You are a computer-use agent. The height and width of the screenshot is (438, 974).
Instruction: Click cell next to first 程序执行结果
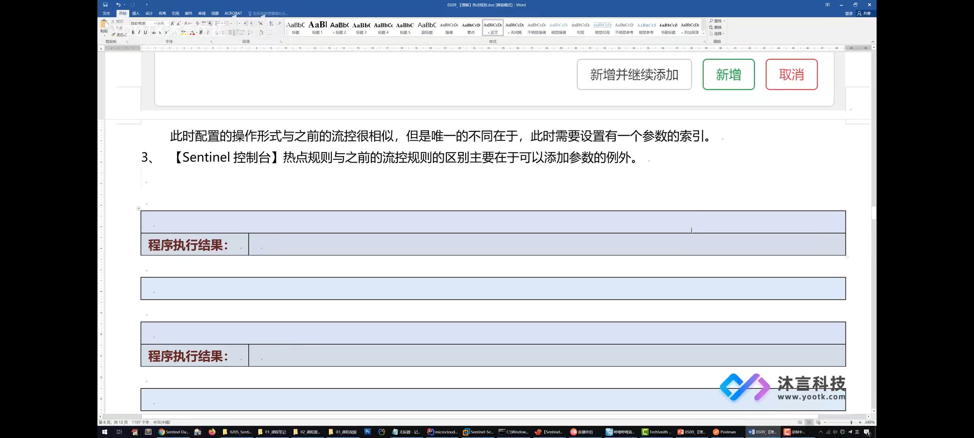click(547, 244)
